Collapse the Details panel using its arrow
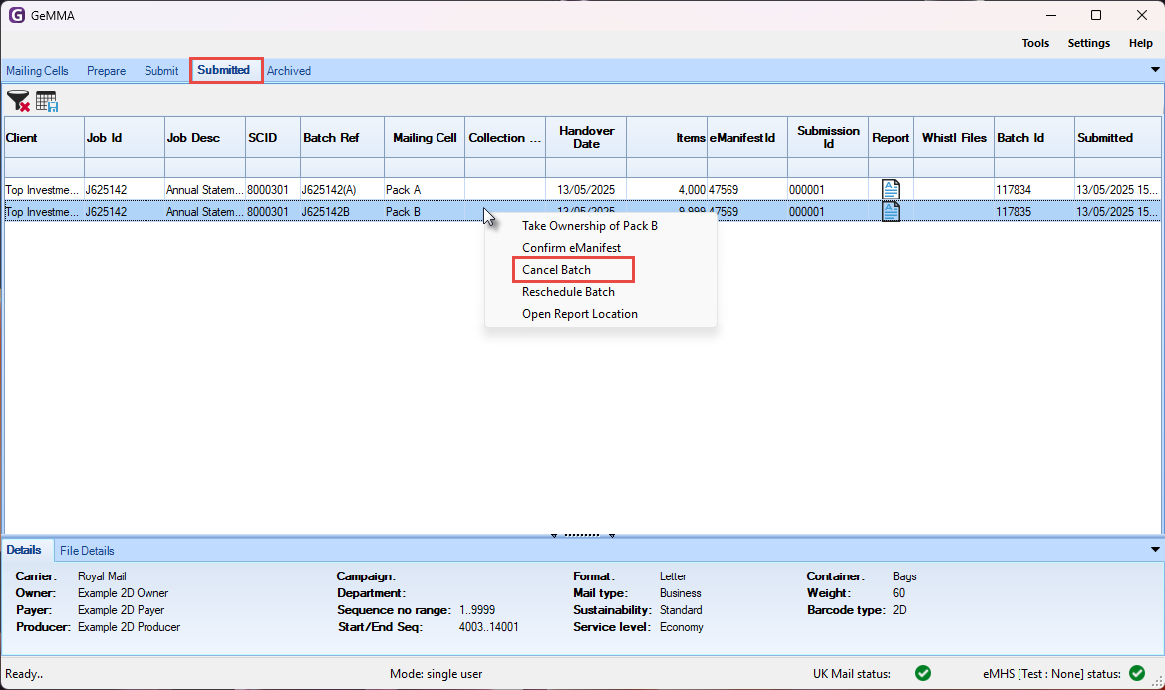This screenshot has height=690, width=1165. (1155, 549)
